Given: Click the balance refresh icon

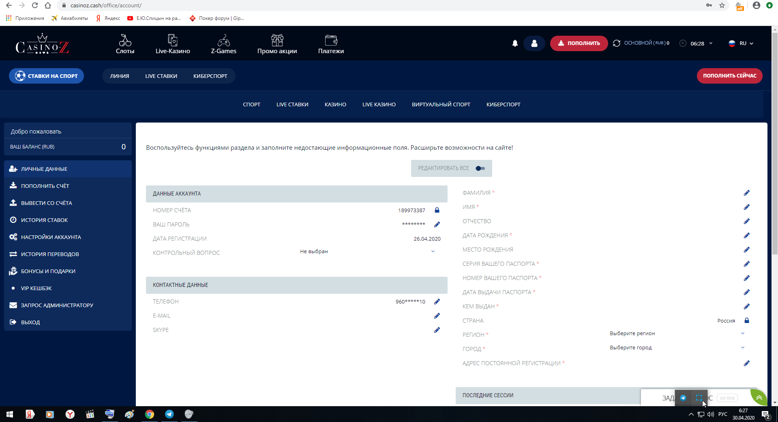Looking at the screenshot, I should (617, 43).
